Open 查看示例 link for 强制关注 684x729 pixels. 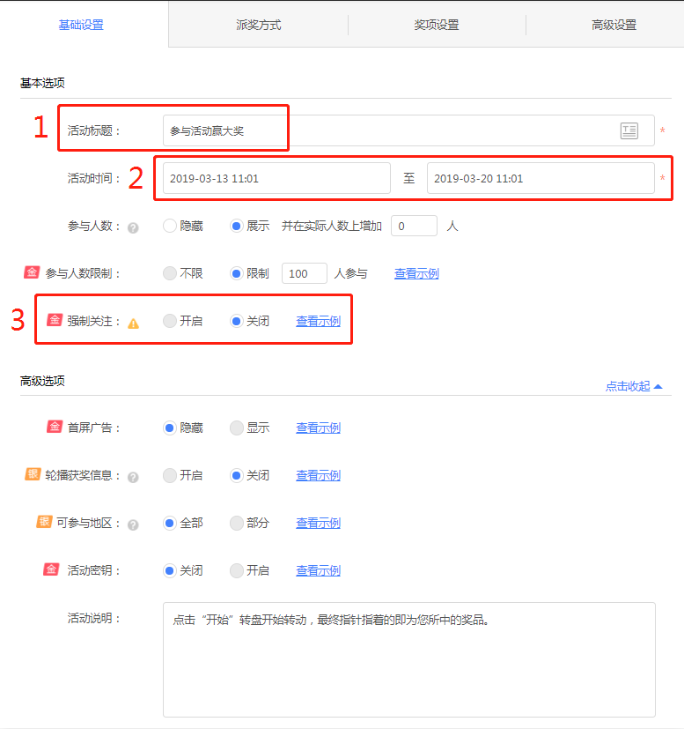[x=319, y=321]
